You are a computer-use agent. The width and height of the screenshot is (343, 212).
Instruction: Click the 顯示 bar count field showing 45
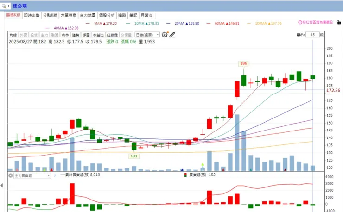tap(312, 35)
